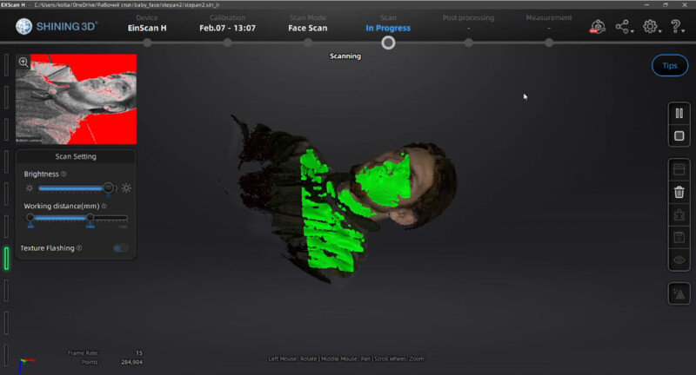Click the mouse controls hint text
696x375 pixels.
pos(345,359)
